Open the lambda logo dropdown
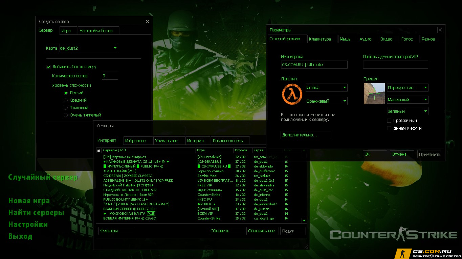This screenshot has height=259, width=462. click(x=327, y=87)
